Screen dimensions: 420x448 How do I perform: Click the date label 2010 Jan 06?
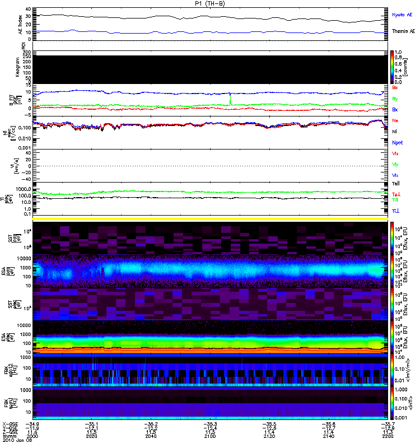(17, 440)
